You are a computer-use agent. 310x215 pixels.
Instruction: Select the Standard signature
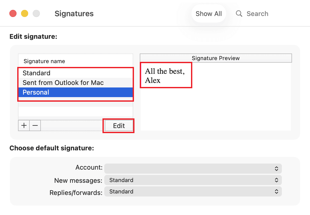point(37,73)
